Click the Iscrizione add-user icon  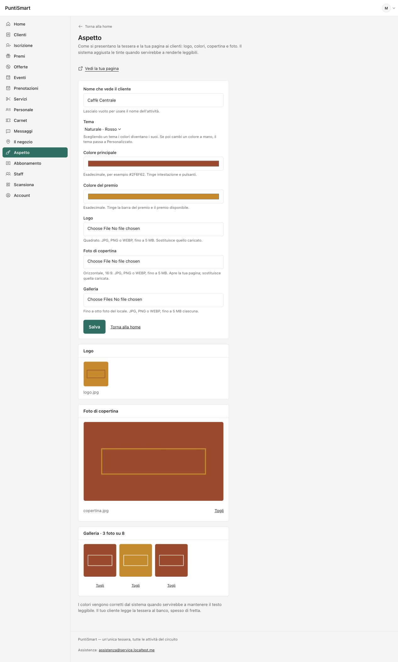pos(8,45)
